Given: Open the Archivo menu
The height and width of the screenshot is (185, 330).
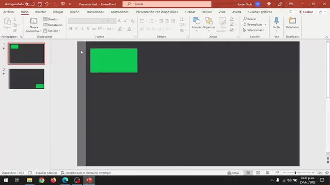Looking at the screenshot, I should coord(8,12).
